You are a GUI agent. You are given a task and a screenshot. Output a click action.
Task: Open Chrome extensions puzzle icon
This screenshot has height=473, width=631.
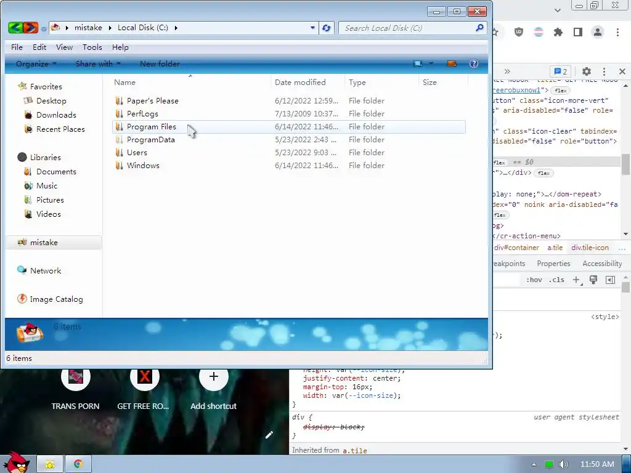pos(558,32)
